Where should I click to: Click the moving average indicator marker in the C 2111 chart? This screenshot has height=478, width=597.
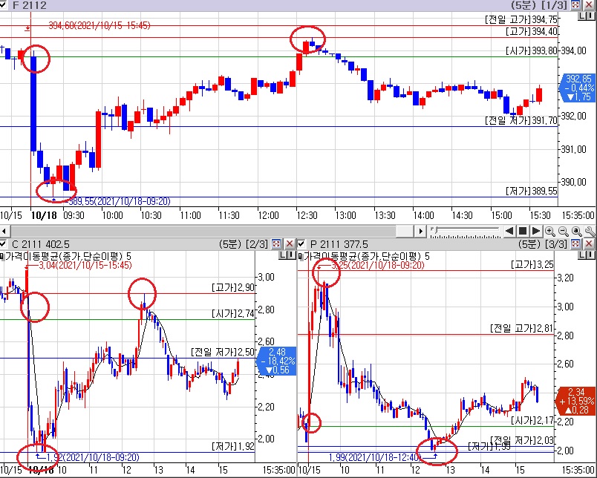click(1, 256)
